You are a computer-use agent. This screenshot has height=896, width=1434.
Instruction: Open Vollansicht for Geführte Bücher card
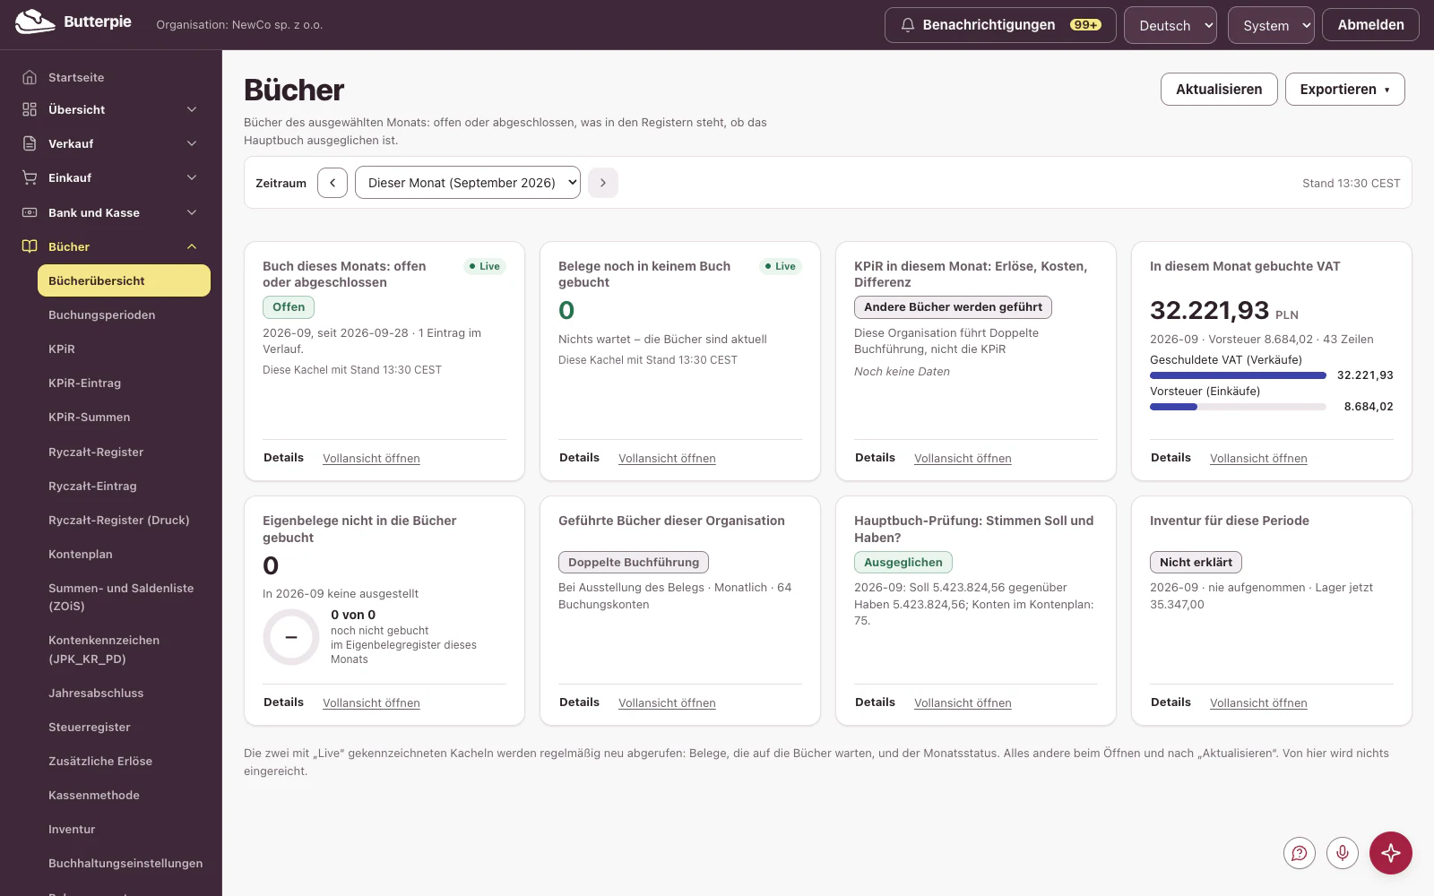tap(667, 702)
